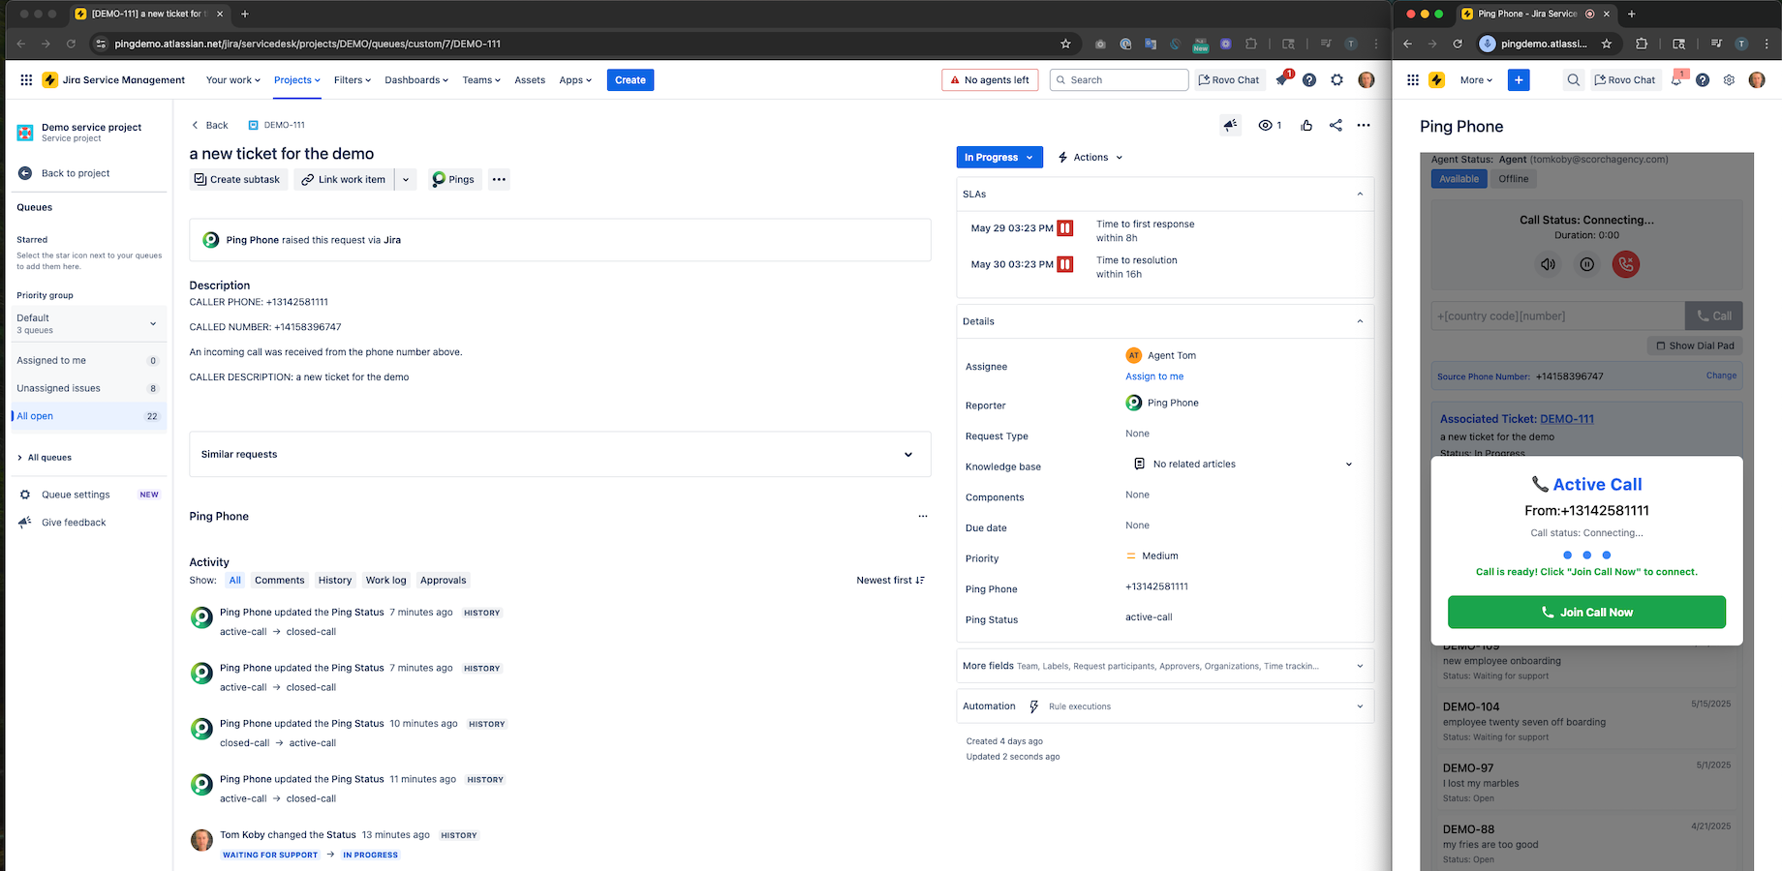Open the More menu in Ping Phone window
The height and width of the screenshot is (871, 1782).
click(1476, 80)
